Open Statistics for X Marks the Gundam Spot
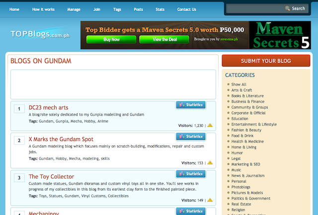 coord(191,137)
